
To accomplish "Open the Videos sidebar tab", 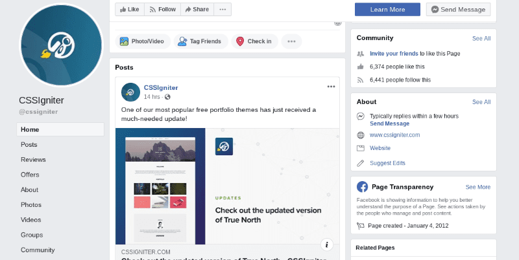I will pos(30,220).
